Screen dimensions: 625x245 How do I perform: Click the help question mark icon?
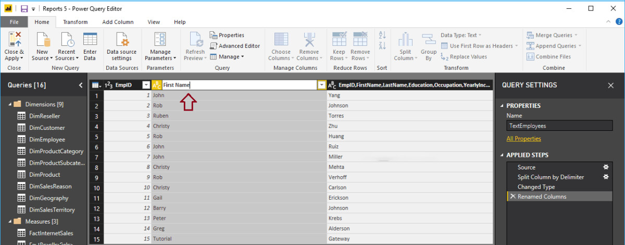618,22
